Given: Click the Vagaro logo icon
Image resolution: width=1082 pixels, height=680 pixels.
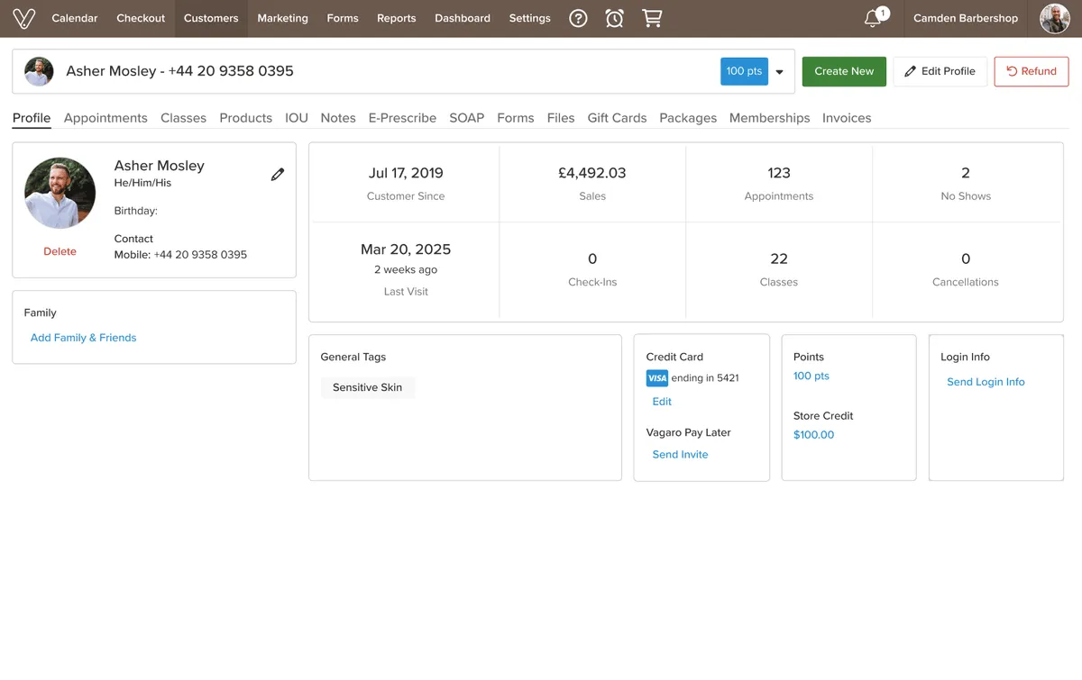Looking at the screenshot, I should click(23, 18).
